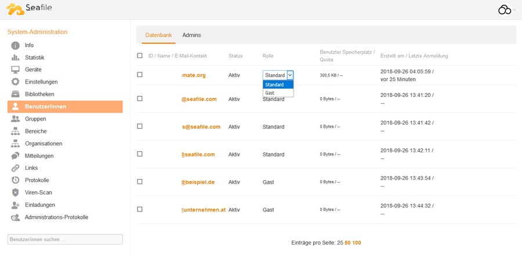The width and height of the screenshot is (522, 255).
Task: Click the Seafile logo
Action: click(29, 9)
